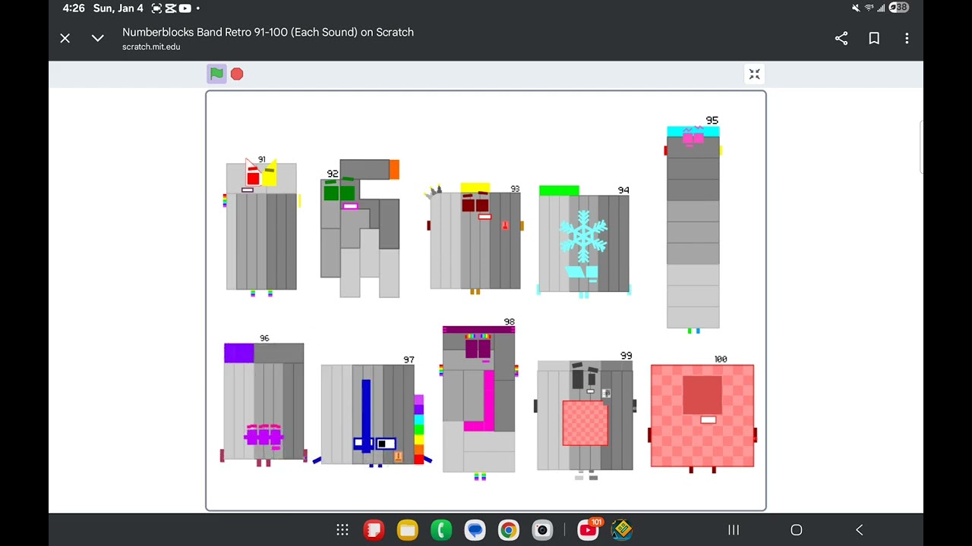The height and width of the screenshot is (546, 972).
Task: Click the 4:26 clock in status bar
Action: click(x=74, y=8)
